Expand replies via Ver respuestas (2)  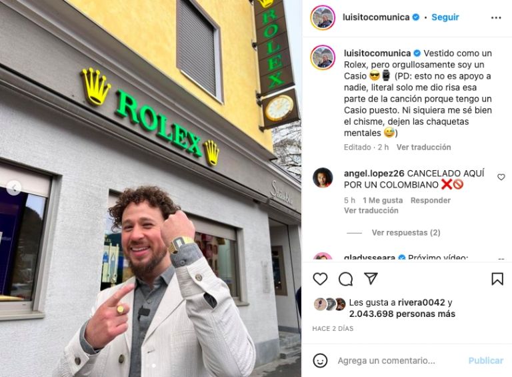[x=406, y=233]
